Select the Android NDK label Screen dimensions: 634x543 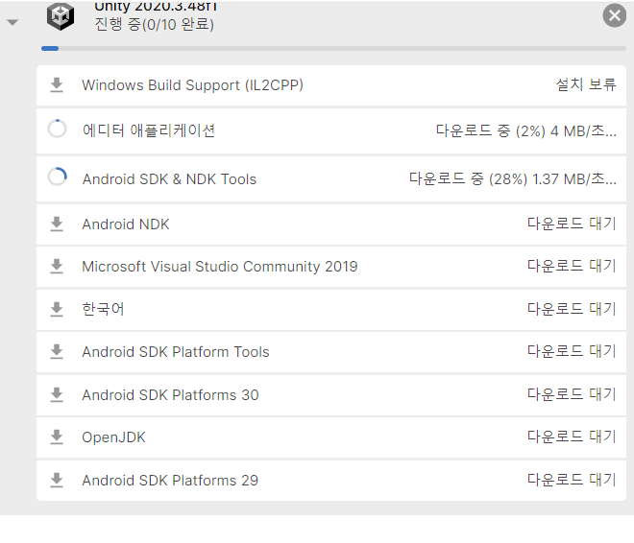(125, 224)
